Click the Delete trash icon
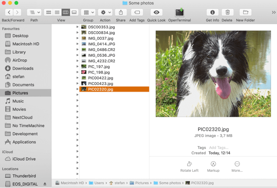The height and width of the screenshot is (188, 277). 227,12
